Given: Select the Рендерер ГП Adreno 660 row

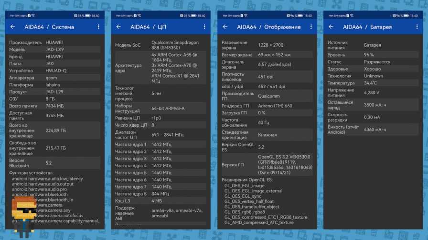Looking at the screenshot, I should (x=267, y=106).
